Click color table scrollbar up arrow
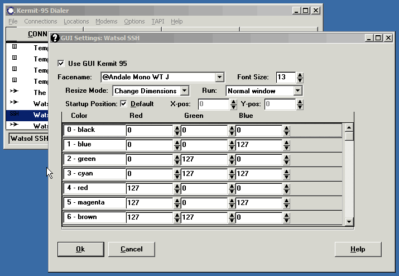399x276 pixels. click(x=349, y=127)
